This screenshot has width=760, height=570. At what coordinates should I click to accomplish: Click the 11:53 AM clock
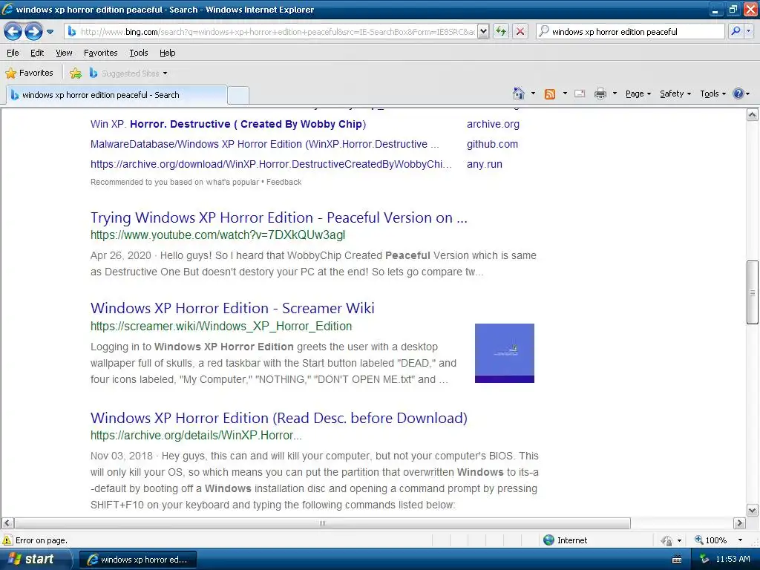(733, 560)
